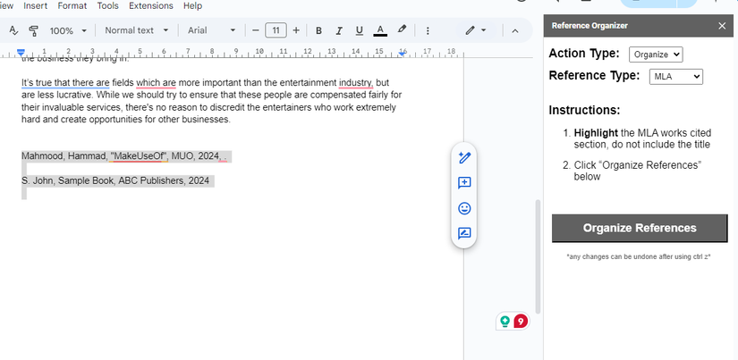Toggle underline formatting
The image size is (738, 360).
pos(359,30)
